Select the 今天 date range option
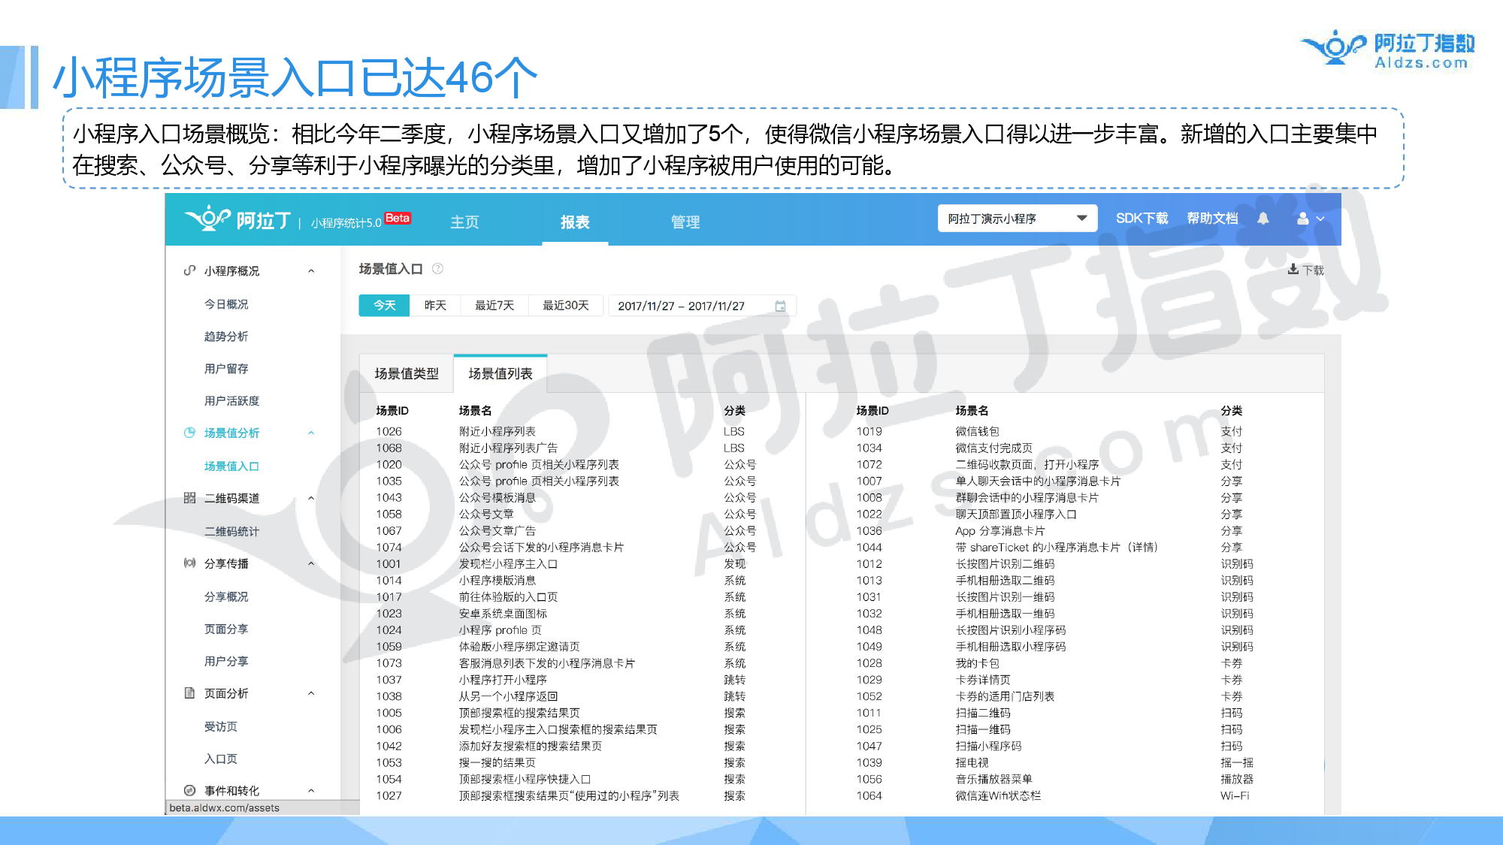This screenshot has height=845, width=1503. click(384, 306)
